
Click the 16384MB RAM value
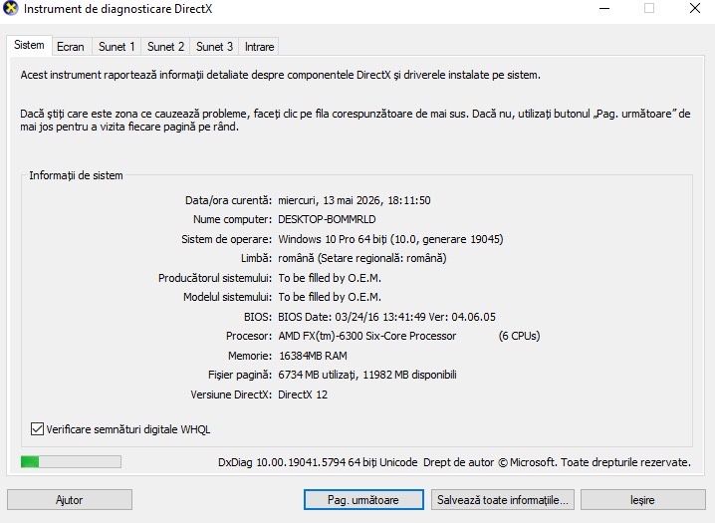313,356
